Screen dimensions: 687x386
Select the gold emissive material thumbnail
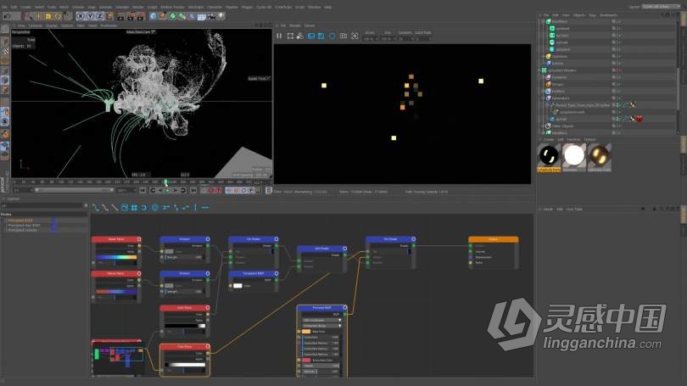point(600,155)
